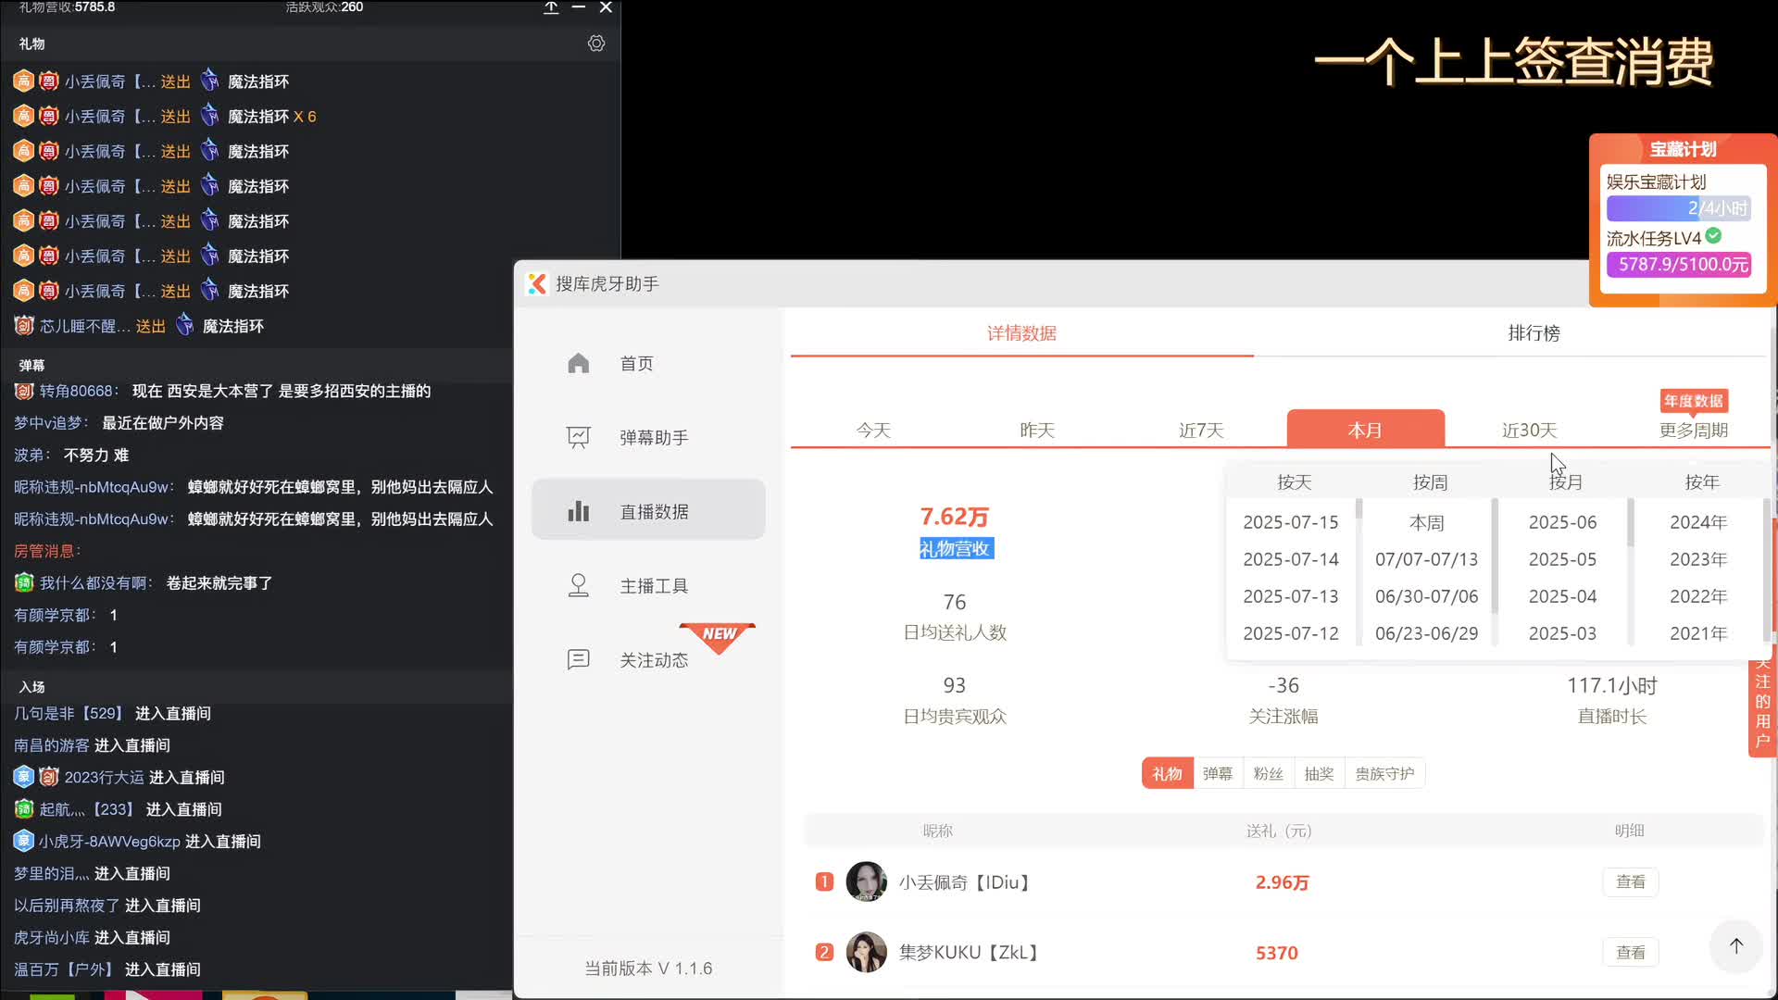Image resolution: width=1778 pixels, height=1000 pixels.
Task: Select 直播数据 in sidebar
Action: pos(648,509)
